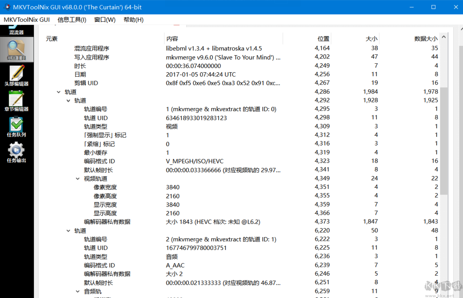The image size is (463, 298).
Task: Open the 帮助(H) menu
Action: tap(133, 19)
